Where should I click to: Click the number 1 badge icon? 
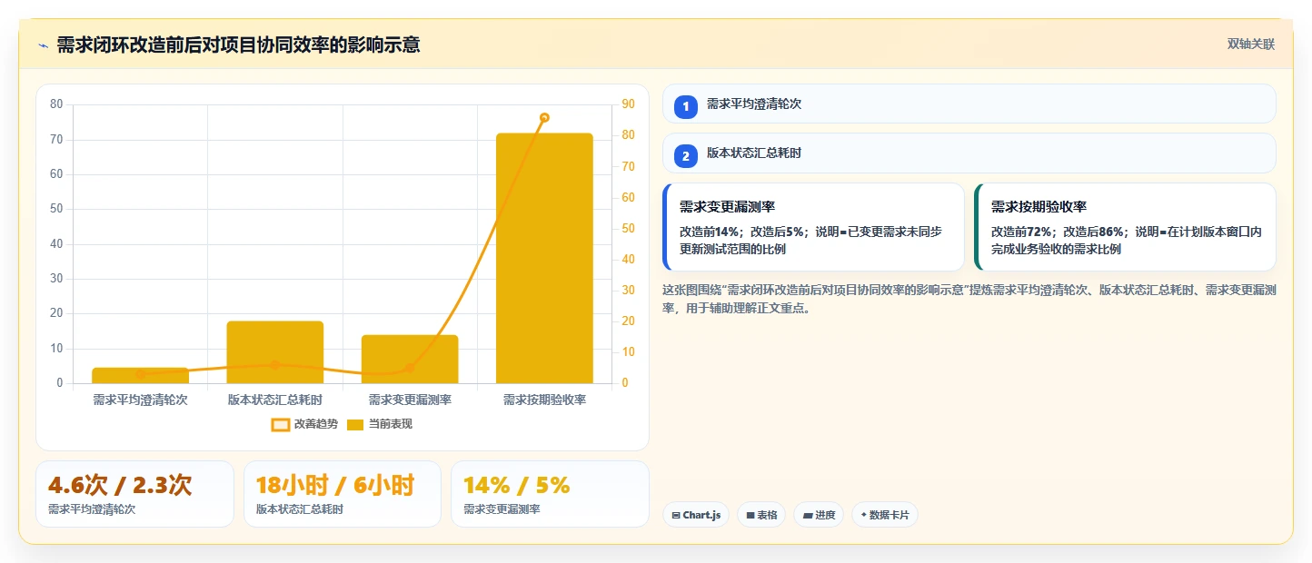pos(686,106)
